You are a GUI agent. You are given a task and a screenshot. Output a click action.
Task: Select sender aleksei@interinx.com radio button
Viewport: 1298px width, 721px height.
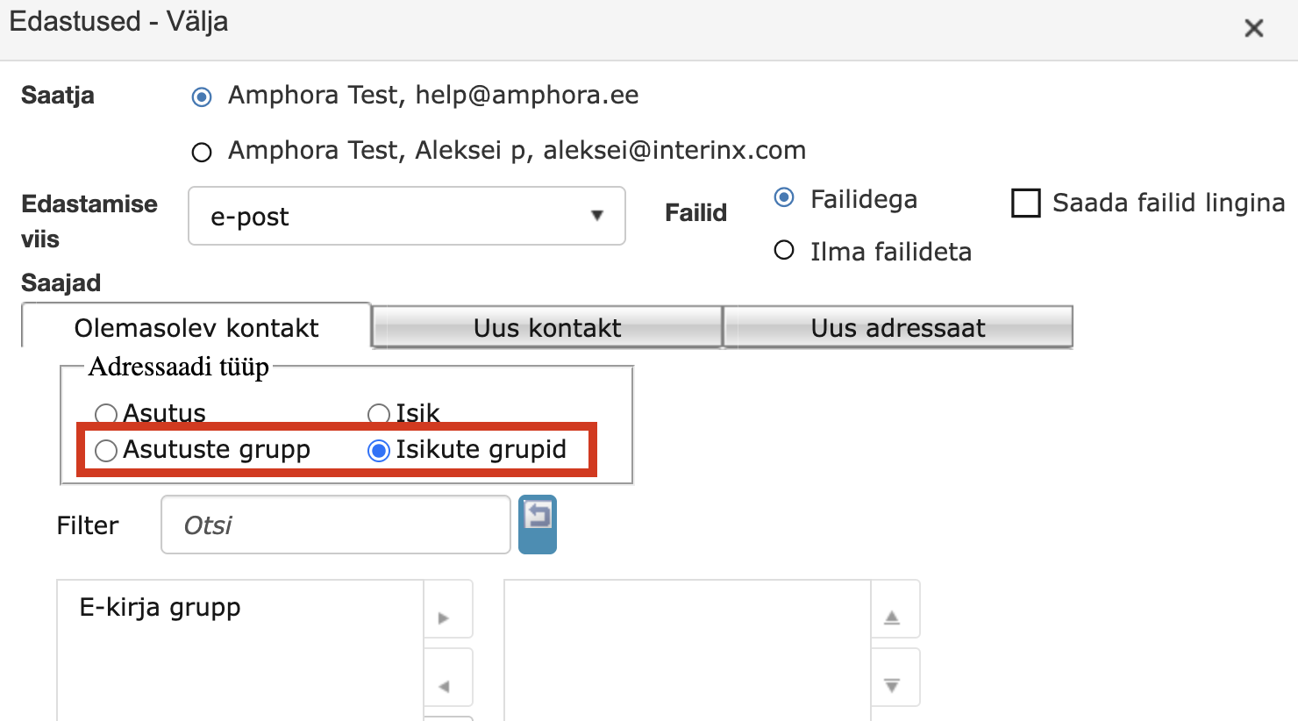(x=202, y=153)
